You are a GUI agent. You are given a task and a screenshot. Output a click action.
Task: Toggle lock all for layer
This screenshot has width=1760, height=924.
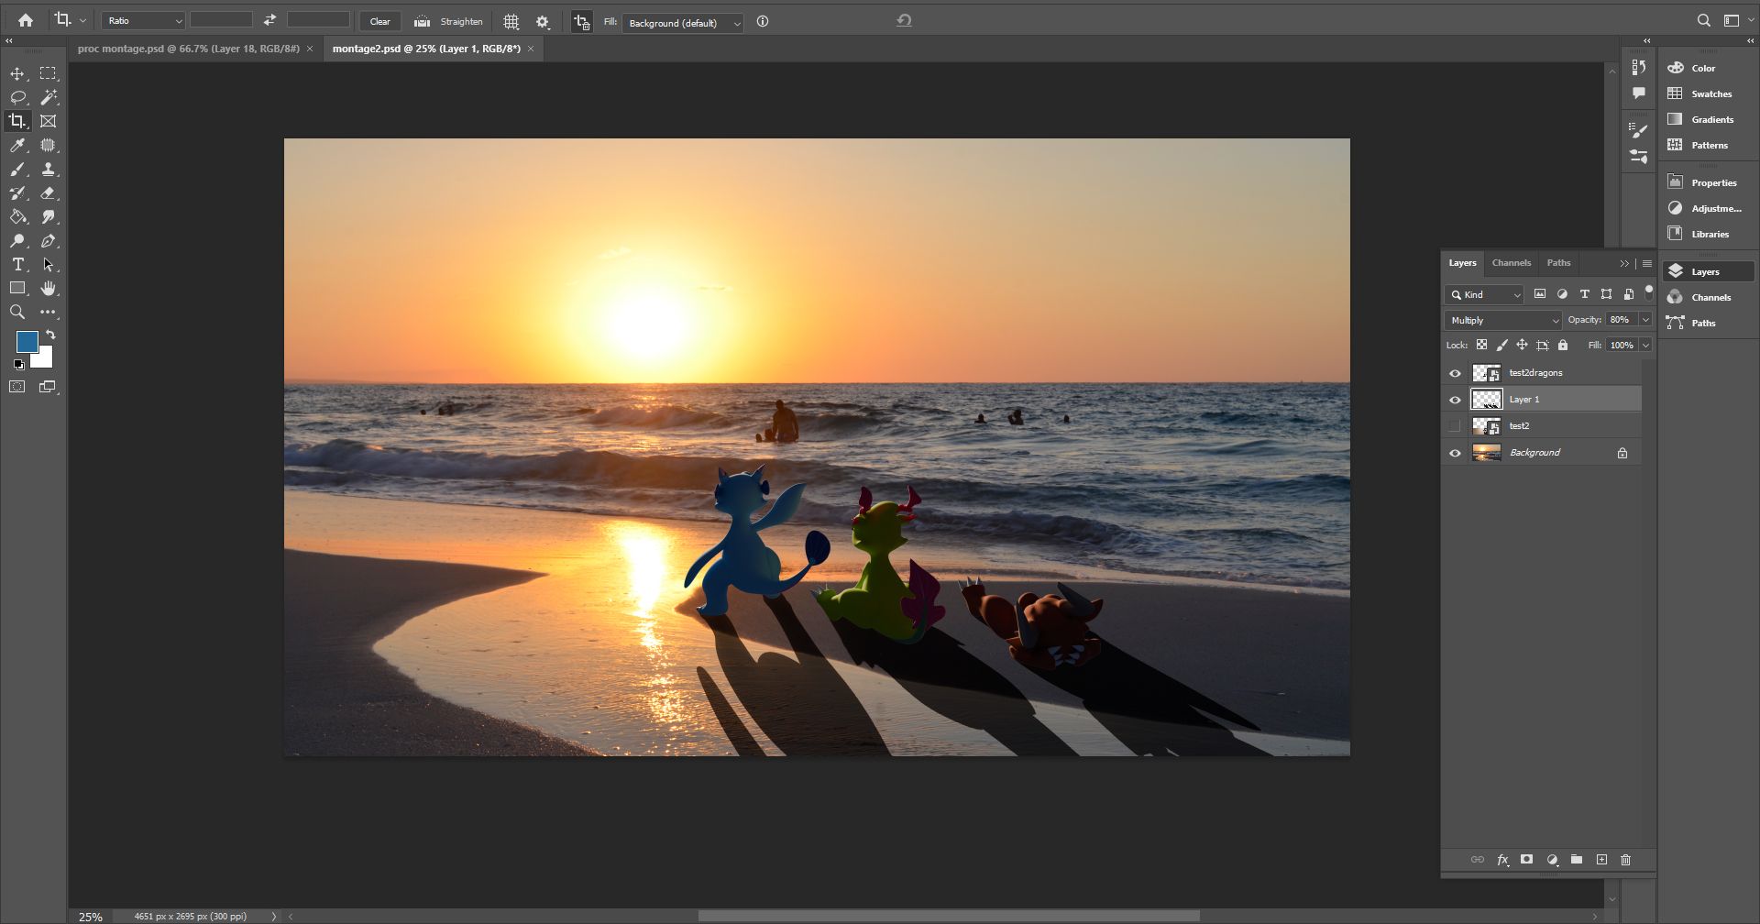pyautogui.click(x=1563, y=346)
